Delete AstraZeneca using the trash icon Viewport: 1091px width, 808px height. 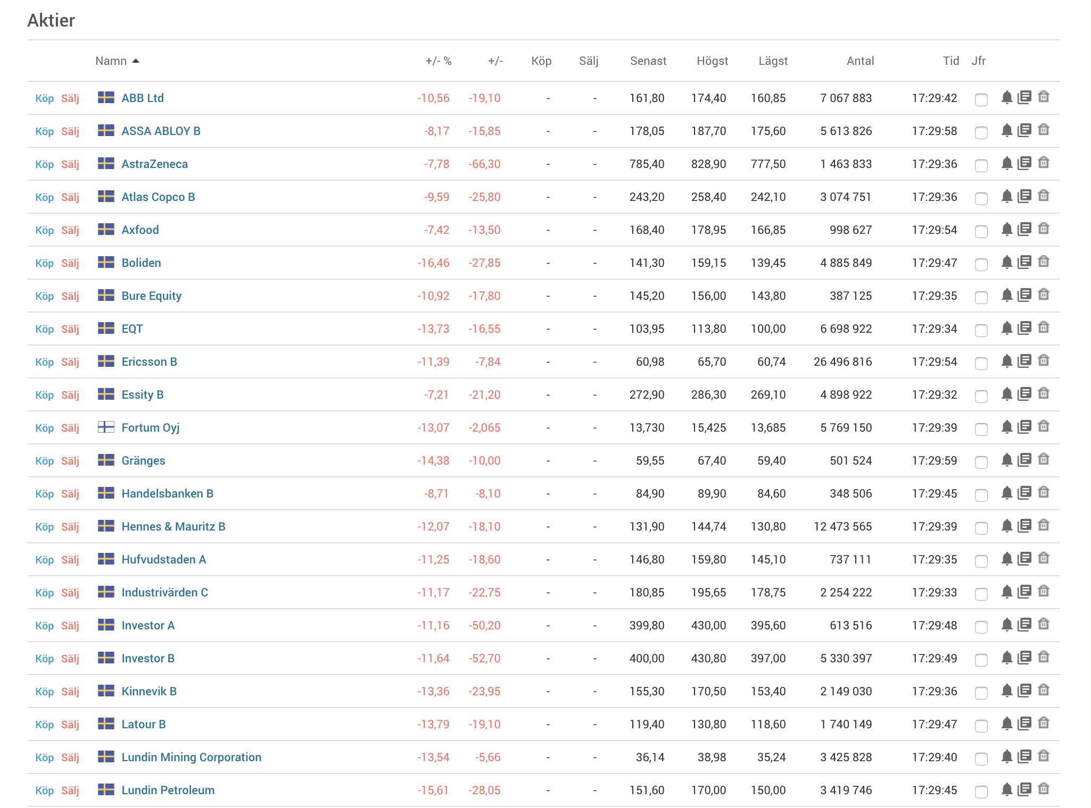[x=1044, y=163]
